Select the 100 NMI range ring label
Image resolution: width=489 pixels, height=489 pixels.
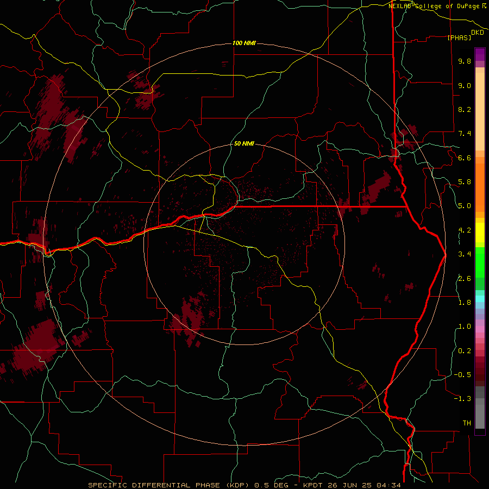pos(244,43)
